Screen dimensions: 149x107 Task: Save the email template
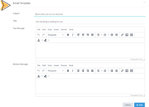[140, 105]
